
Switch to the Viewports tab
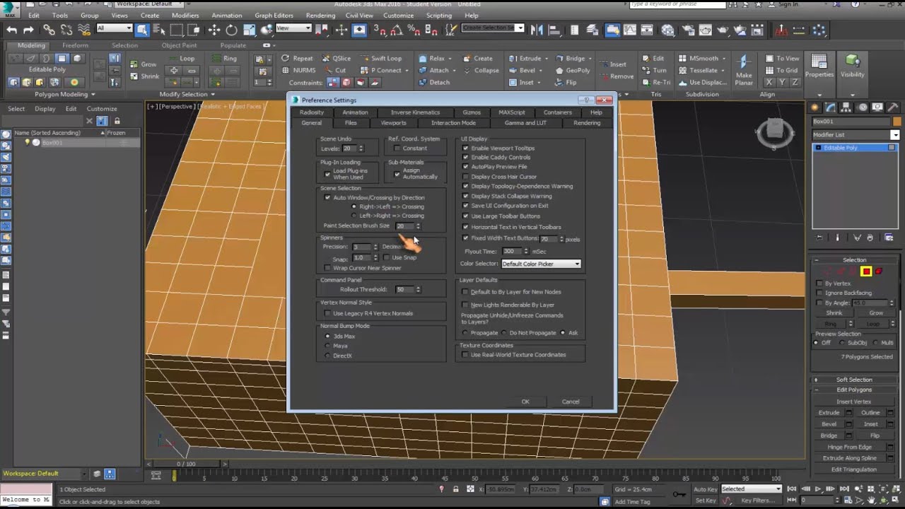pyautogui.click(x=393, y=123)
